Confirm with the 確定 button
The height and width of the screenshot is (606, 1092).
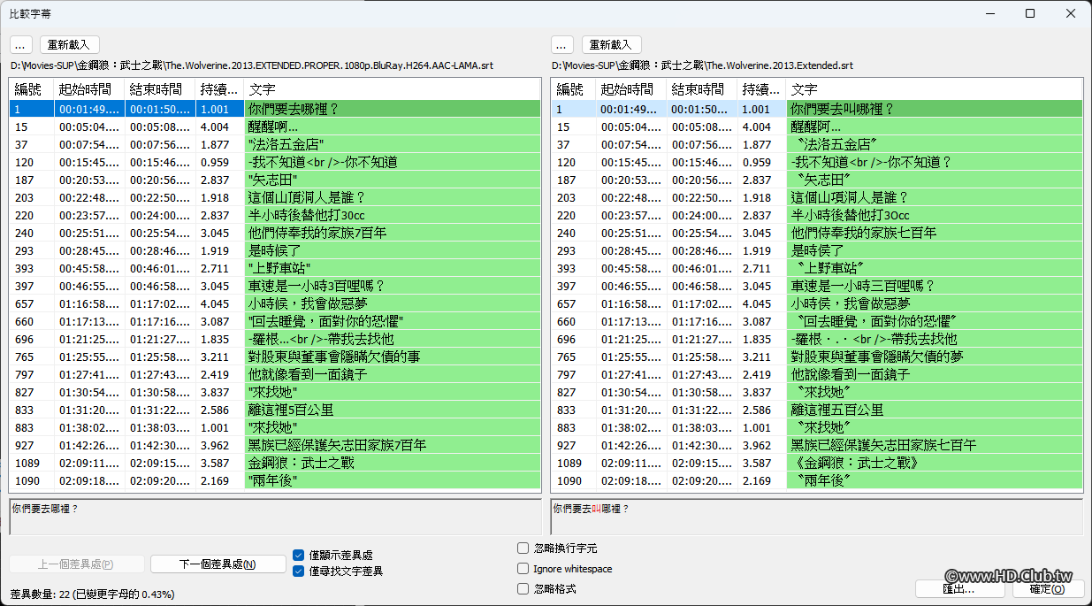(x=1047, y=588)
